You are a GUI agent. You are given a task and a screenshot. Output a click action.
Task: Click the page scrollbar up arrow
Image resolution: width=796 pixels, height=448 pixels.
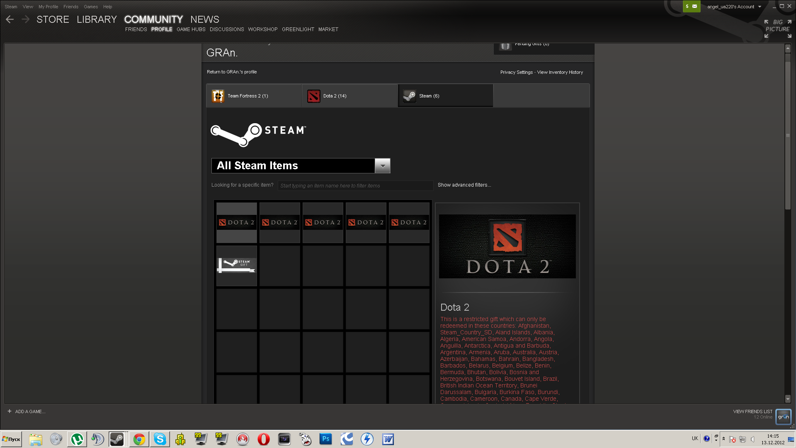click(788, 48)
